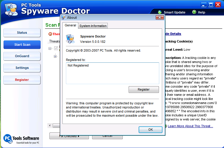
Task: Close the About dialog with X
Action: click(x=160, y=18)
